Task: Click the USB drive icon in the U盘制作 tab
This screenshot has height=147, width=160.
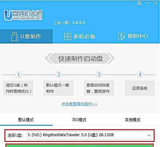Action: (14, 37)
